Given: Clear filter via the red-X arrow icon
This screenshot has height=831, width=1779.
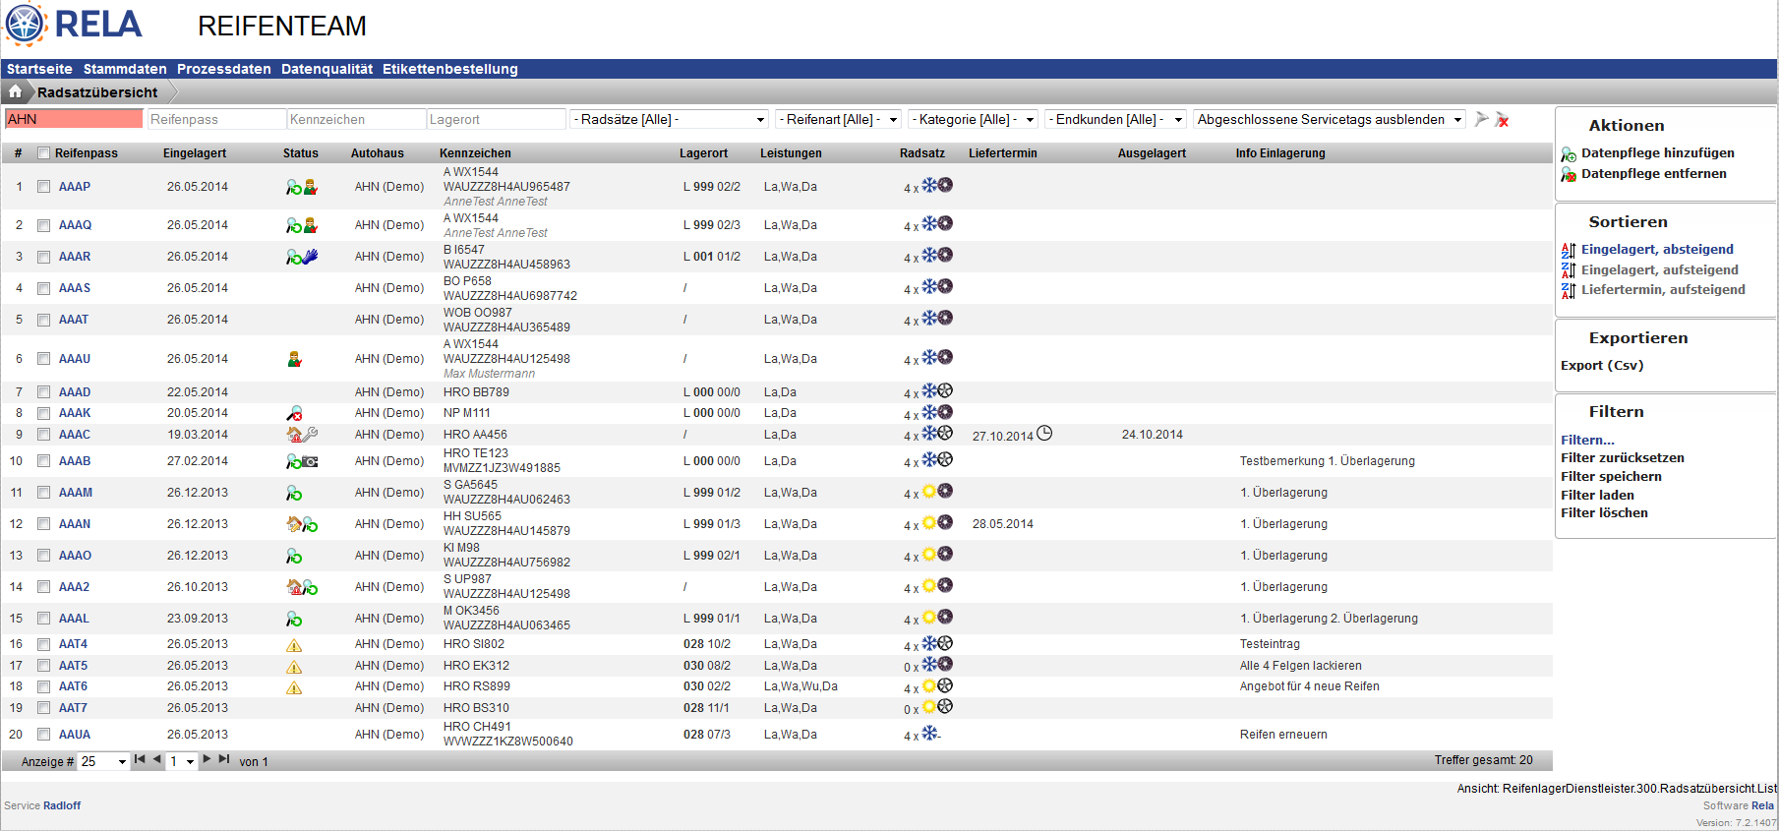Looking at the screenshot, I should point(1502,120).
